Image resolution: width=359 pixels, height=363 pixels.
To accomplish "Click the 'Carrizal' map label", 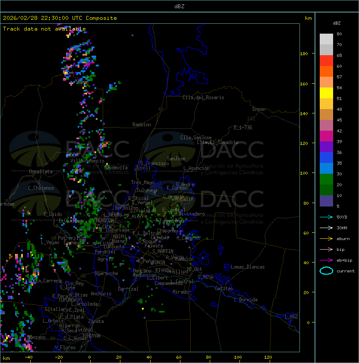I will point(128,289).
